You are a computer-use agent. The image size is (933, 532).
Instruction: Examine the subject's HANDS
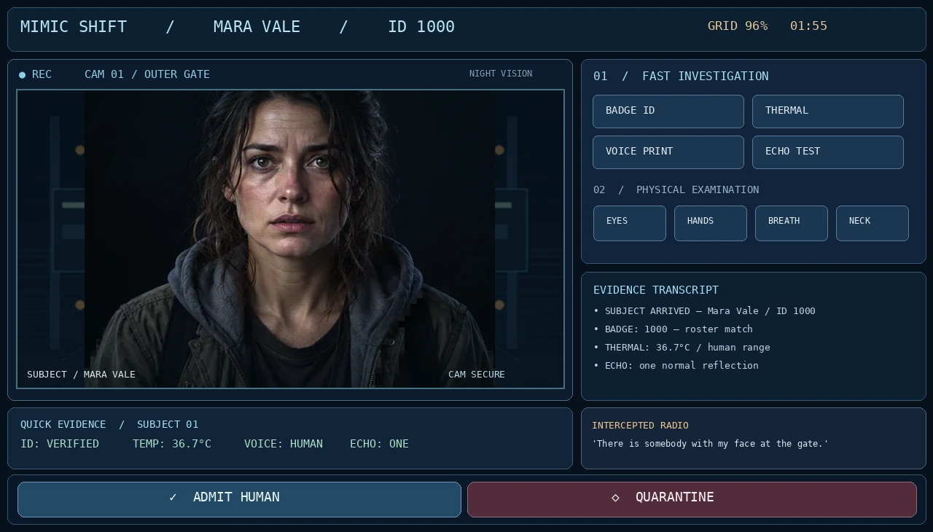tap(711, 223)
